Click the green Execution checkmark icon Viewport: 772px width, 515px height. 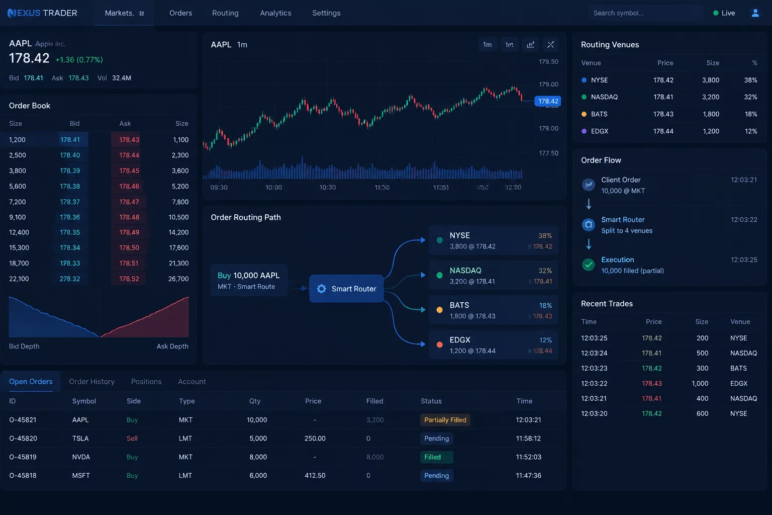(589, 265)
